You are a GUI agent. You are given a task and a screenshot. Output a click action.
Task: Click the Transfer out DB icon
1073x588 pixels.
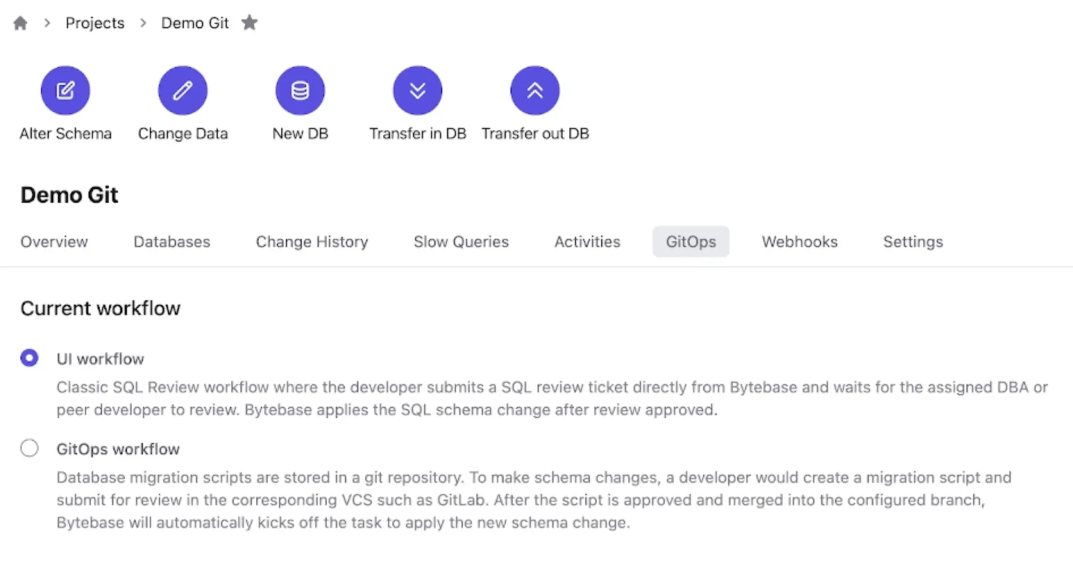(x=534, y=90)
